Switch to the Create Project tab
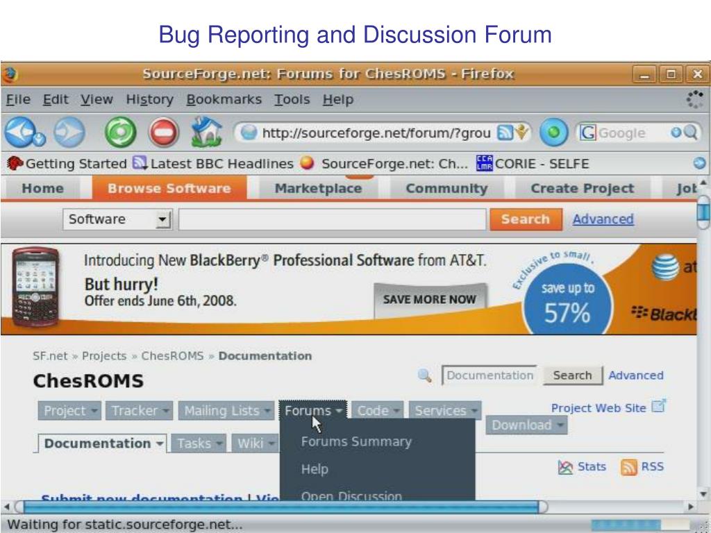This screenshot has width=711, height=533. [583, 188]
